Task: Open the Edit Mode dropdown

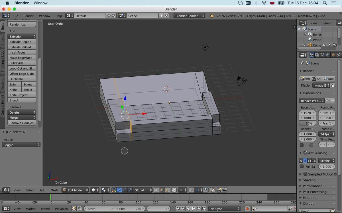Action: pos(75,190)
